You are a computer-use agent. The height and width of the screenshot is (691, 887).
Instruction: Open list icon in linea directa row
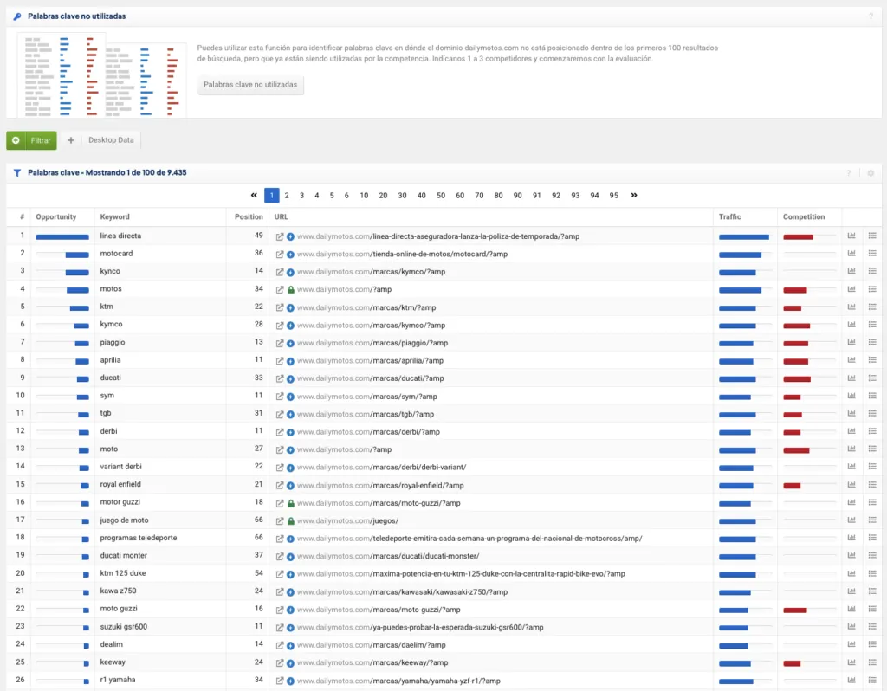(871, 236)
